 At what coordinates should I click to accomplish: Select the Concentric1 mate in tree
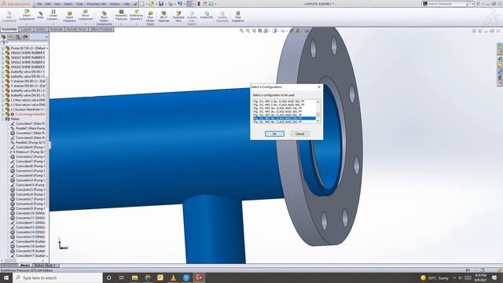pos(30,133)
